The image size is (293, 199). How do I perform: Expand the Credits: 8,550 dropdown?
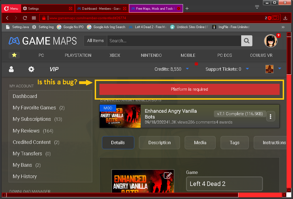point(187,69)
